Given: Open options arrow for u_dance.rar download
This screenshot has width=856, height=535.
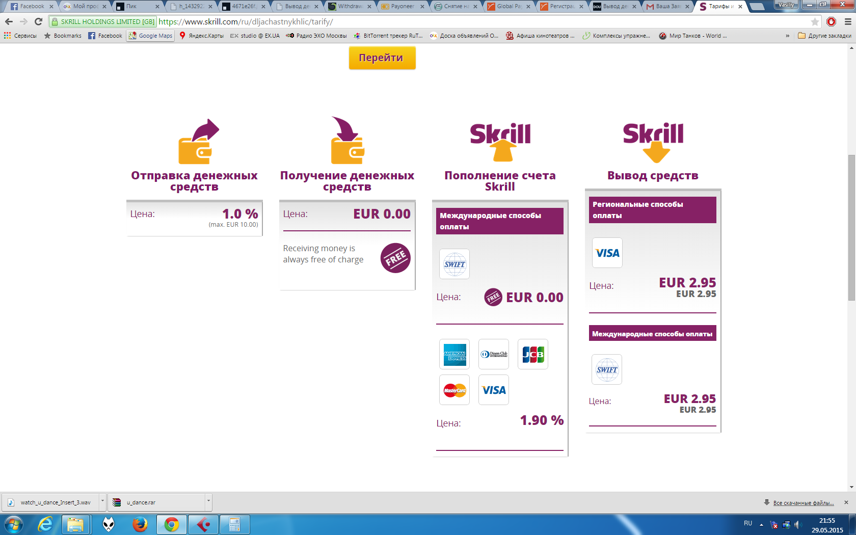Looking at the screenshot, I should (x=208, y=502).
